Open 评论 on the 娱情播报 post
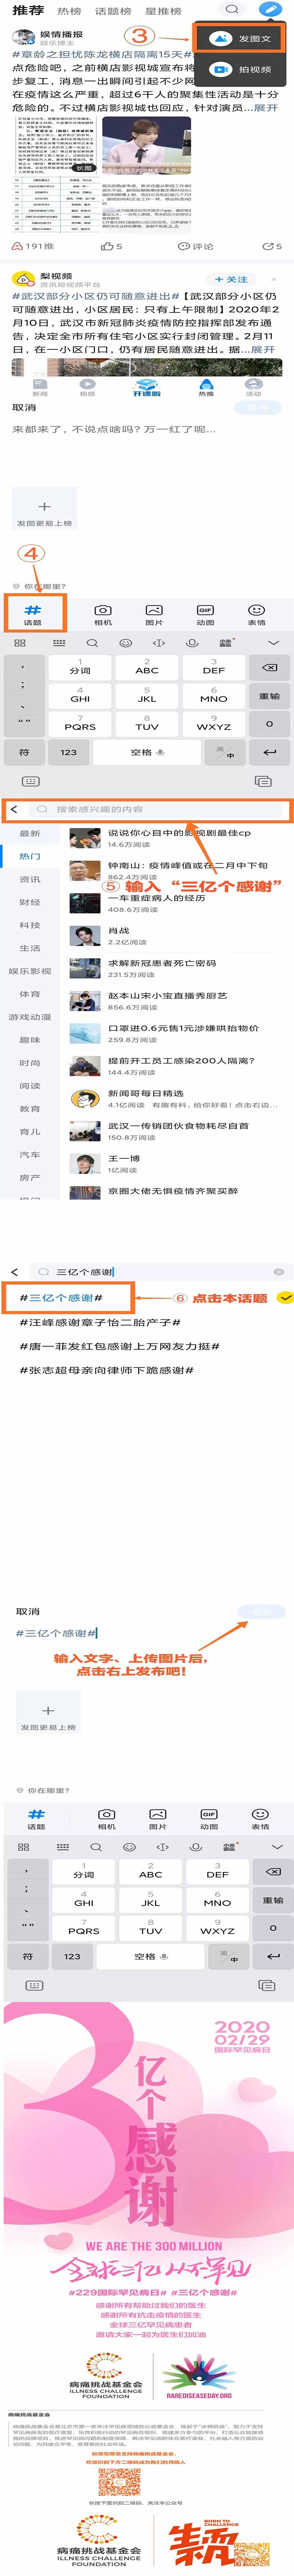The width and height of the screenshot is (294, 2576). pos(196,246)
